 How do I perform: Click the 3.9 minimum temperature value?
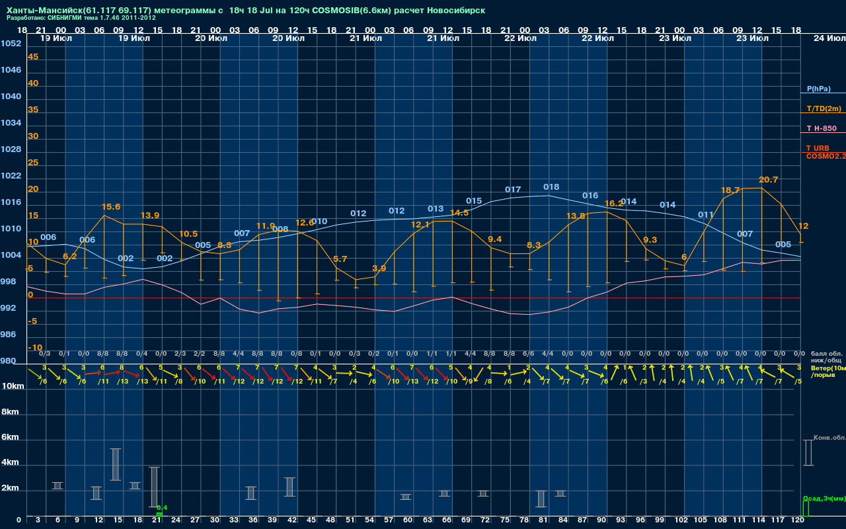tap(379, 268)
